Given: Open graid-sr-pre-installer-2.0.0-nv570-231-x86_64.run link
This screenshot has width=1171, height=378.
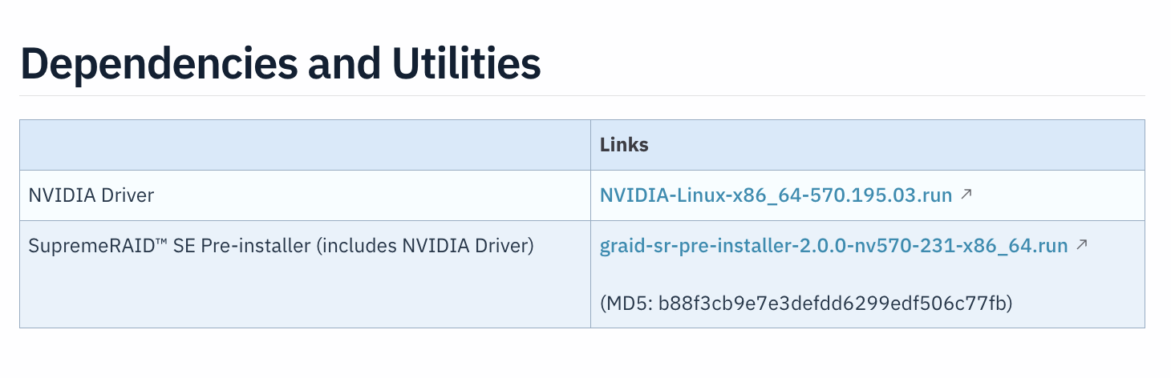Looking at the screenshot, I should [834, 246].
